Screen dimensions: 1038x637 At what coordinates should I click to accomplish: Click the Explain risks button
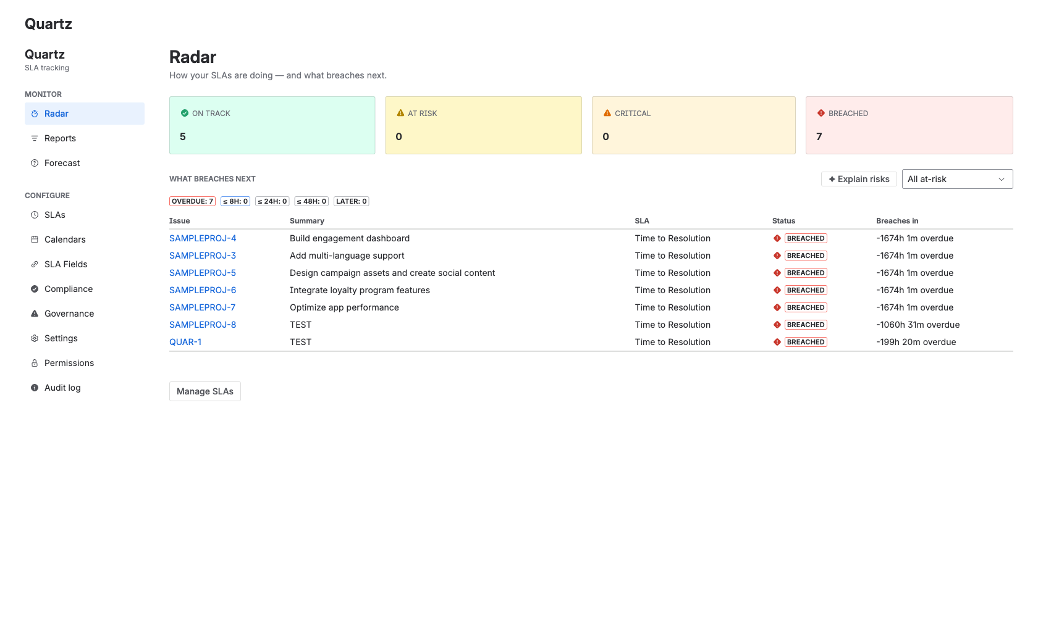pos(859,179)
